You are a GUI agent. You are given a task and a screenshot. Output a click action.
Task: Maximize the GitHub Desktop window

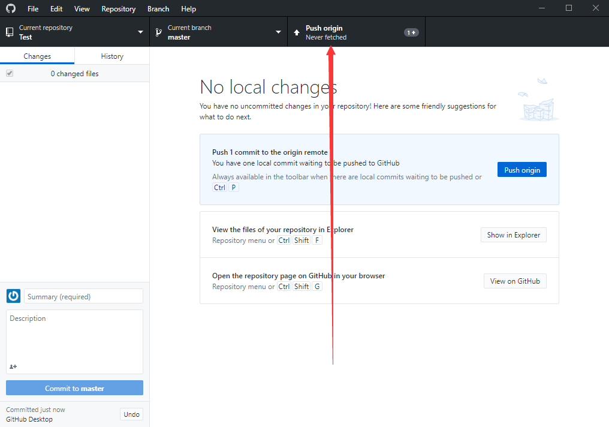(569, 8)
